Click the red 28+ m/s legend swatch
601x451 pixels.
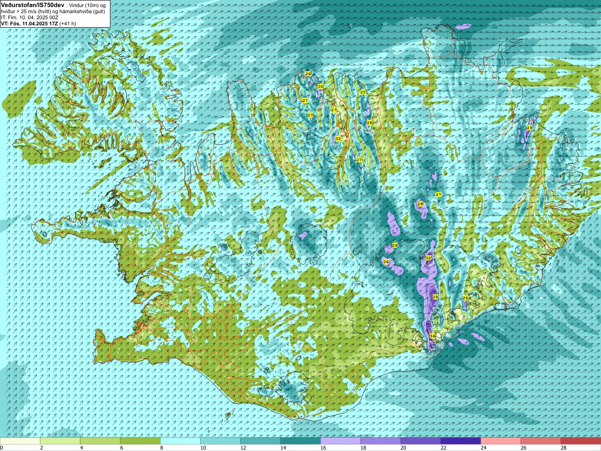pyautogui.click(x=581, y=441)
